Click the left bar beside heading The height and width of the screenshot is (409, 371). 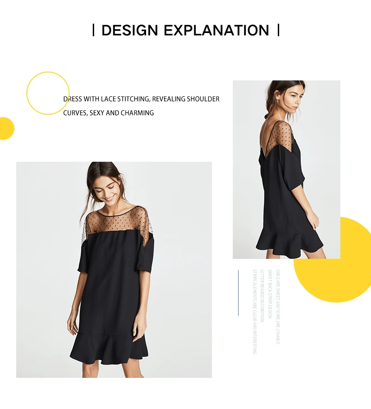coord(94,30)
